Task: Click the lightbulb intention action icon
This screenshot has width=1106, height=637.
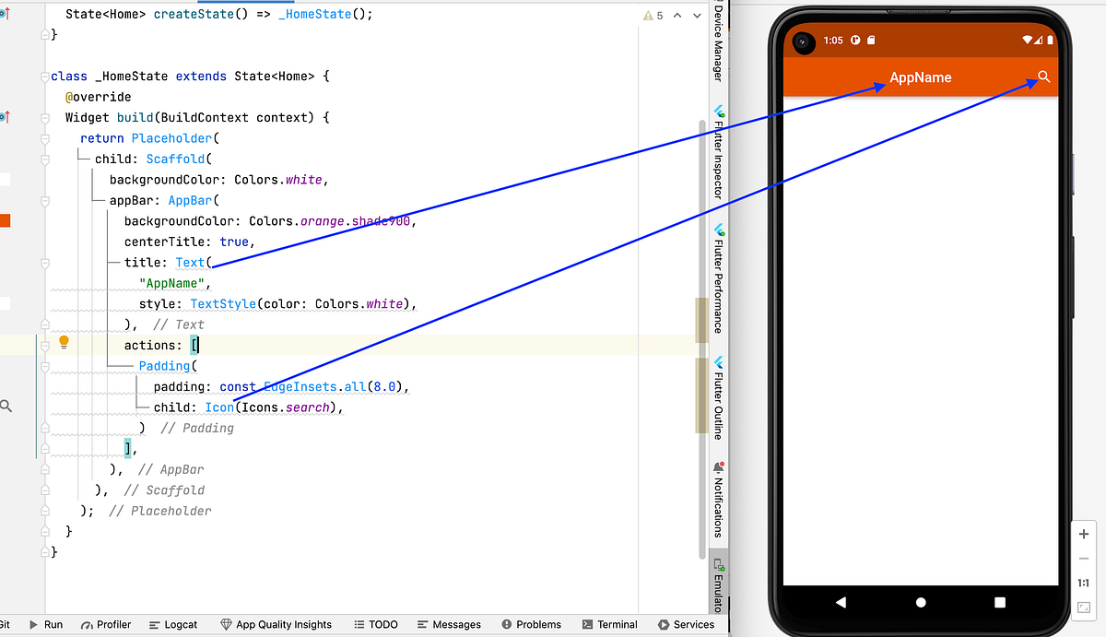Action: pyautogui.click(x=64, y=341)
